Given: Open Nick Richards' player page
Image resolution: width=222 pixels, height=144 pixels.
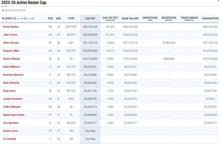Looking at the screenshot, I should [x=11, y=83].
